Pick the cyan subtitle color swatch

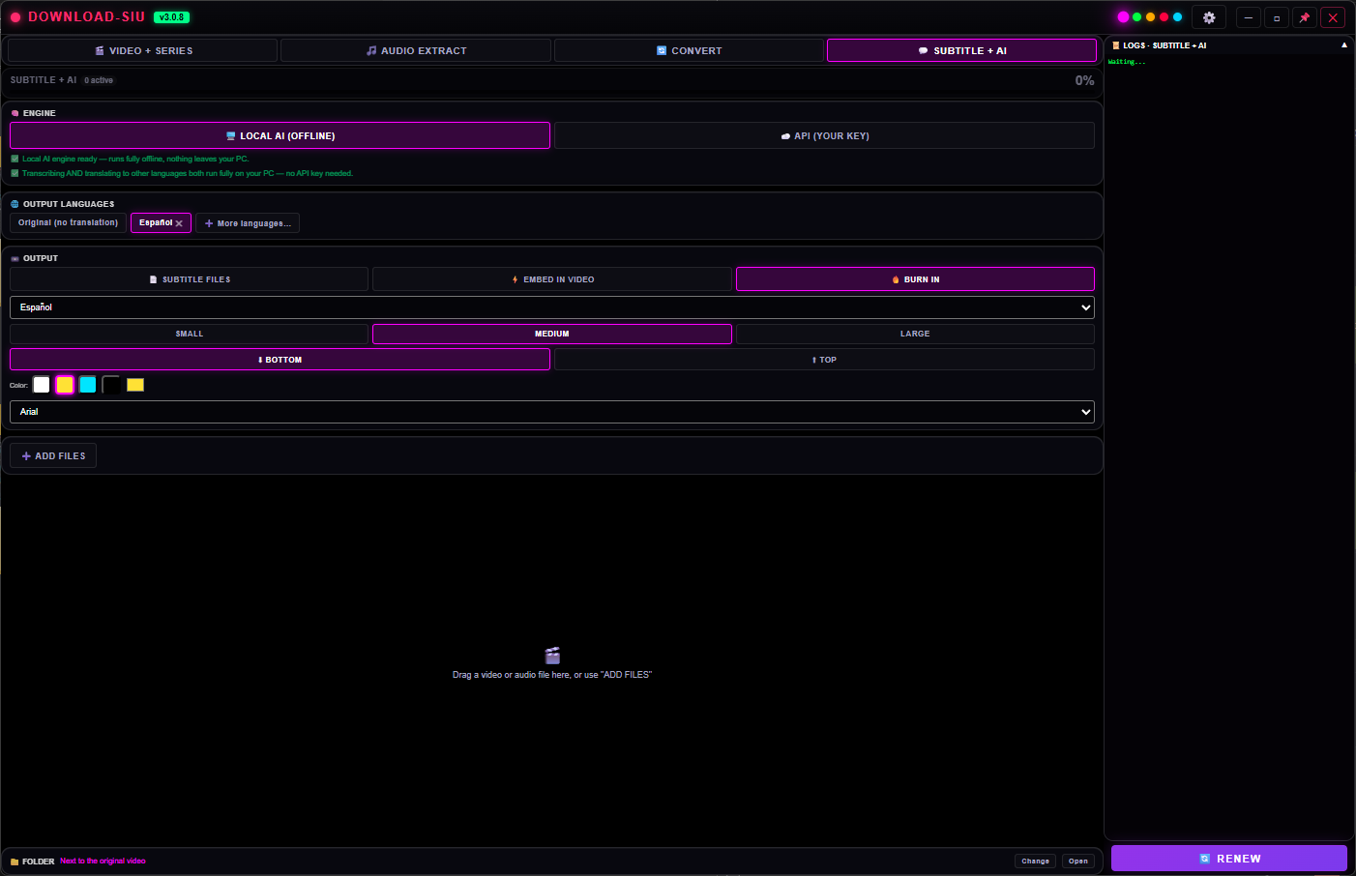coord(88,385)
